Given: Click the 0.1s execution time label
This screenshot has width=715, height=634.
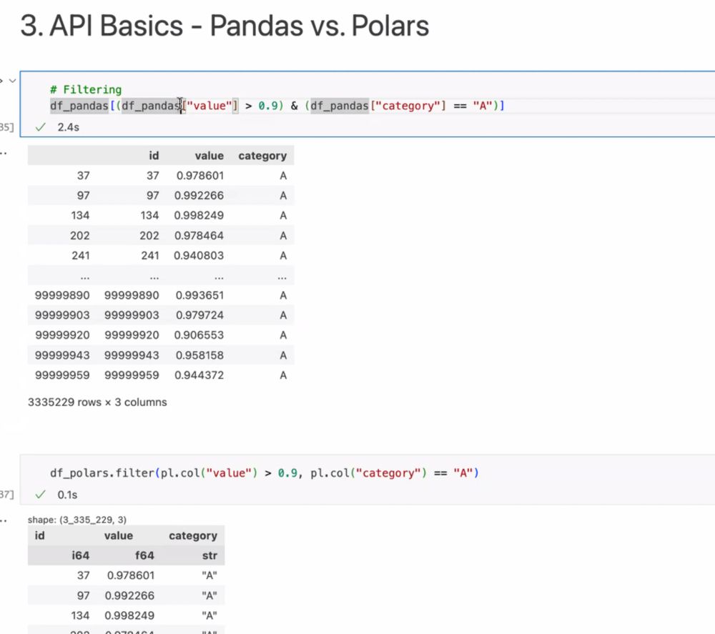Looking at the screenshot, I should (x=67, y=495).
